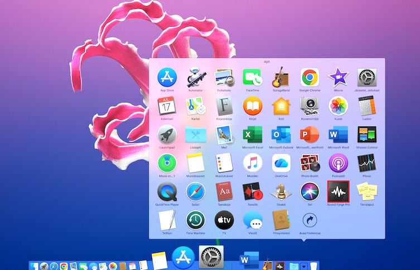Launch Google Chrome from the apps grid
Screen dimensions: 420x270
pos(310,77)
